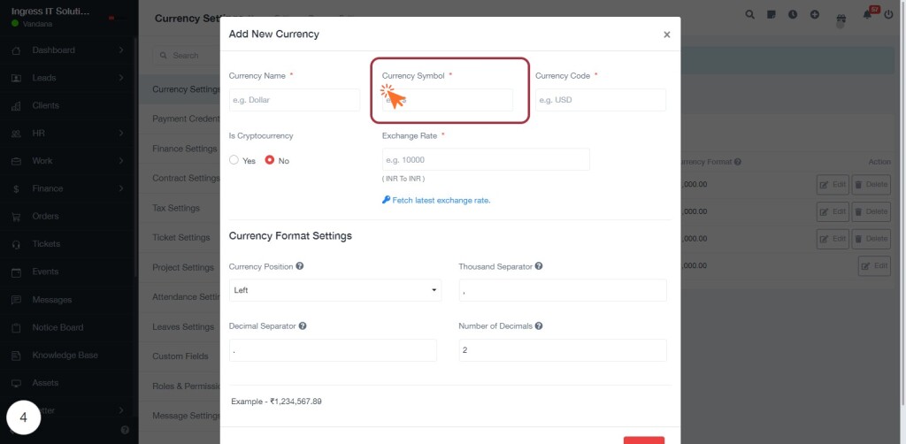
Task: Click the Knowledge Base document icon
Action: [16, 355]
